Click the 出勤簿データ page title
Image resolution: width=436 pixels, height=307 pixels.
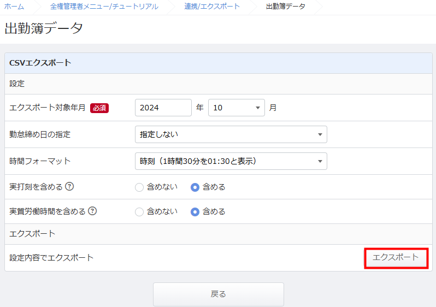44,28
